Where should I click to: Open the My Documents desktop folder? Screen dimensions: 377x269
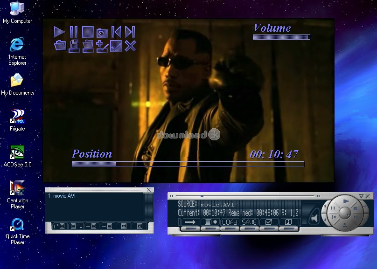click(18, 84)
